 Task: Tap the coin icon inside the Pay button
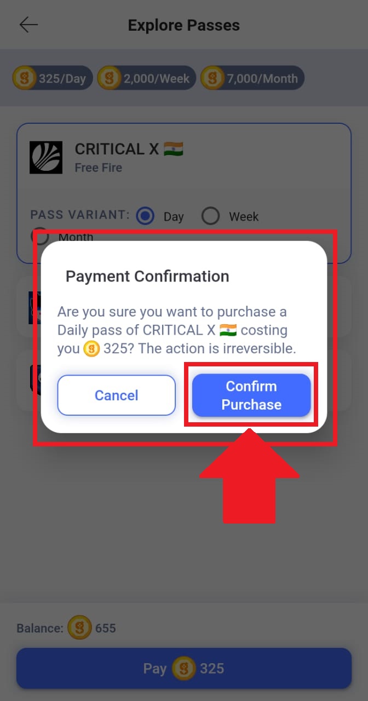[x=184, y=669]
